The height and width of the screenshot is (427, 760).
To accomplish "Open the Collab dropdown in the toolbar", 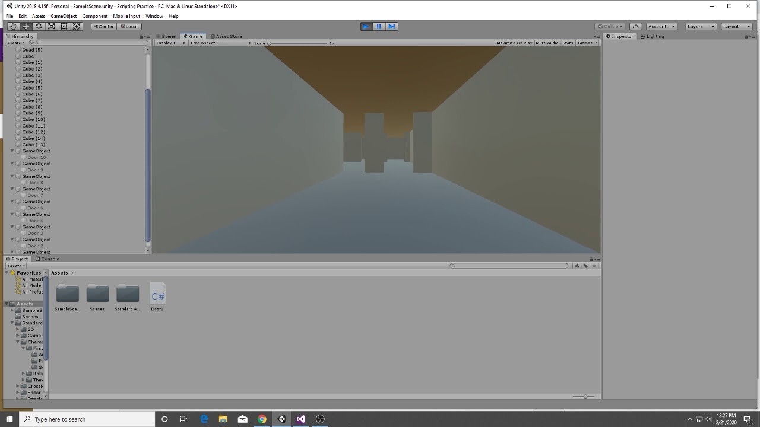I will tap(609, 26).
